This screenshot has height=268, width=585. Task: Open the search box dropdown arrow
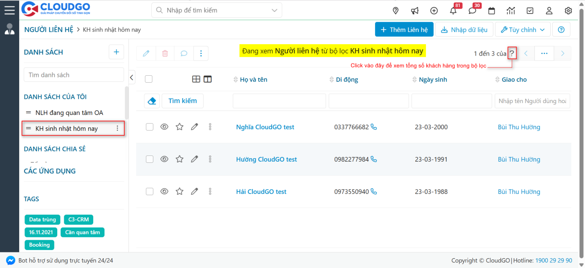[274, 10]
